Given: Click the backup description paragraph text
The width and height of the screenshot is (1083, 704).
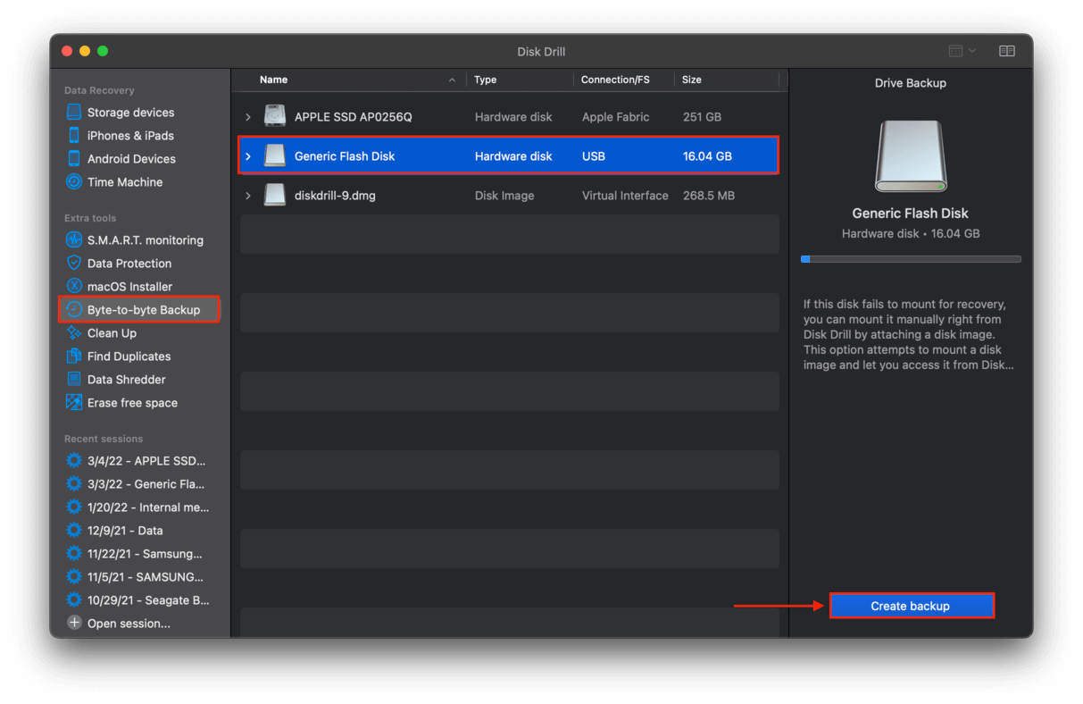Looking at the screenshot, I should pyautogui.click(x=909, y=335).
